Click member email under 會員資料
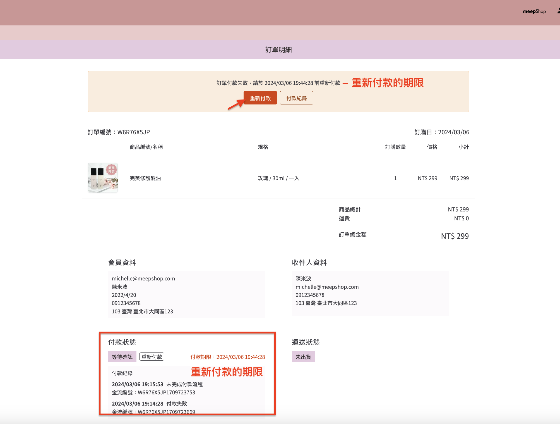 click(143, 278)
